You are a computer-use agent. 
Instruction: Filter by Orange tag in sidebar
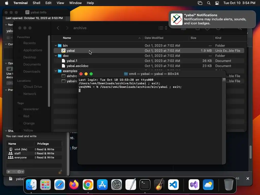(x=29, y=123)
